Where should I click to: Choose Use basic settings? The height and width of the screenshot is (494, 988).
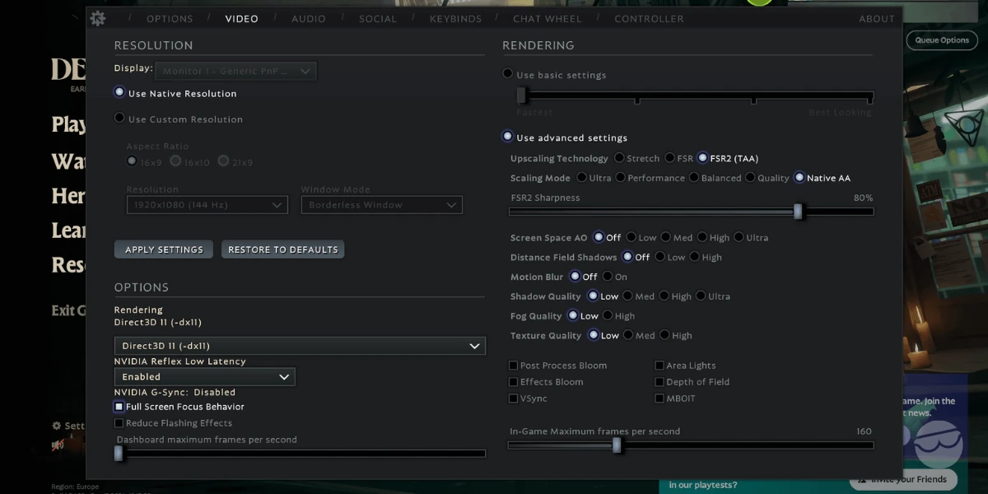555,74
